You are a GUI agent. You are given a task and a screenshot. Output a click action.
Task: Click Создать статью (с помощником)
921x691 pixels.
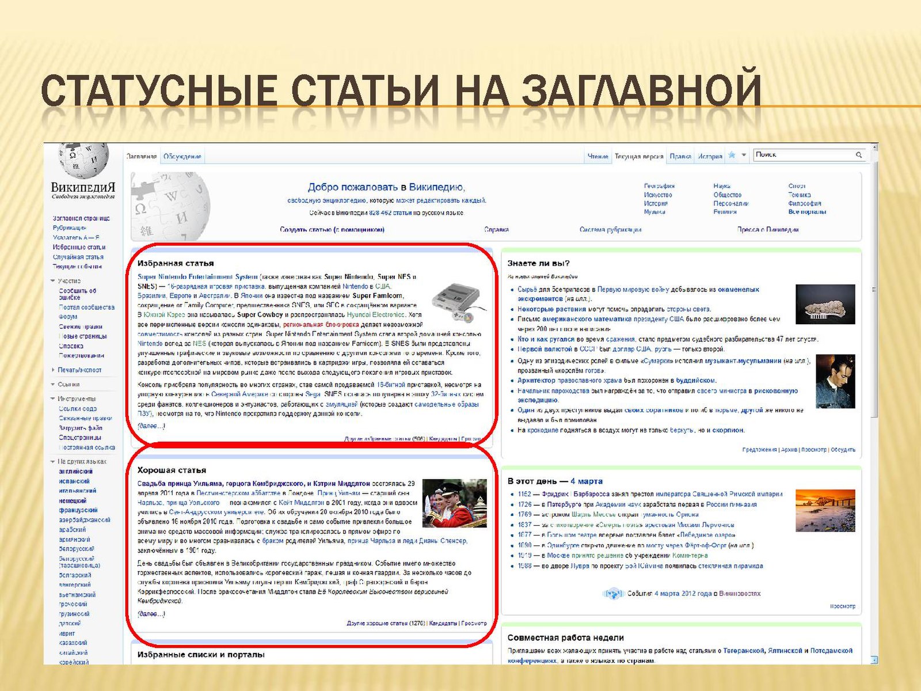(x=332, y=229)
